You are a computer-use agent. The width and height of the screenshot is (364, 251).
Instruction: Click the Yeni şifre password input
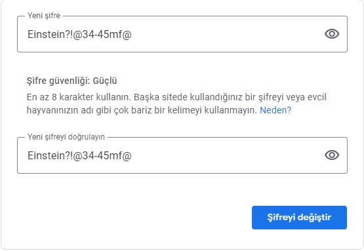[182, 34]
